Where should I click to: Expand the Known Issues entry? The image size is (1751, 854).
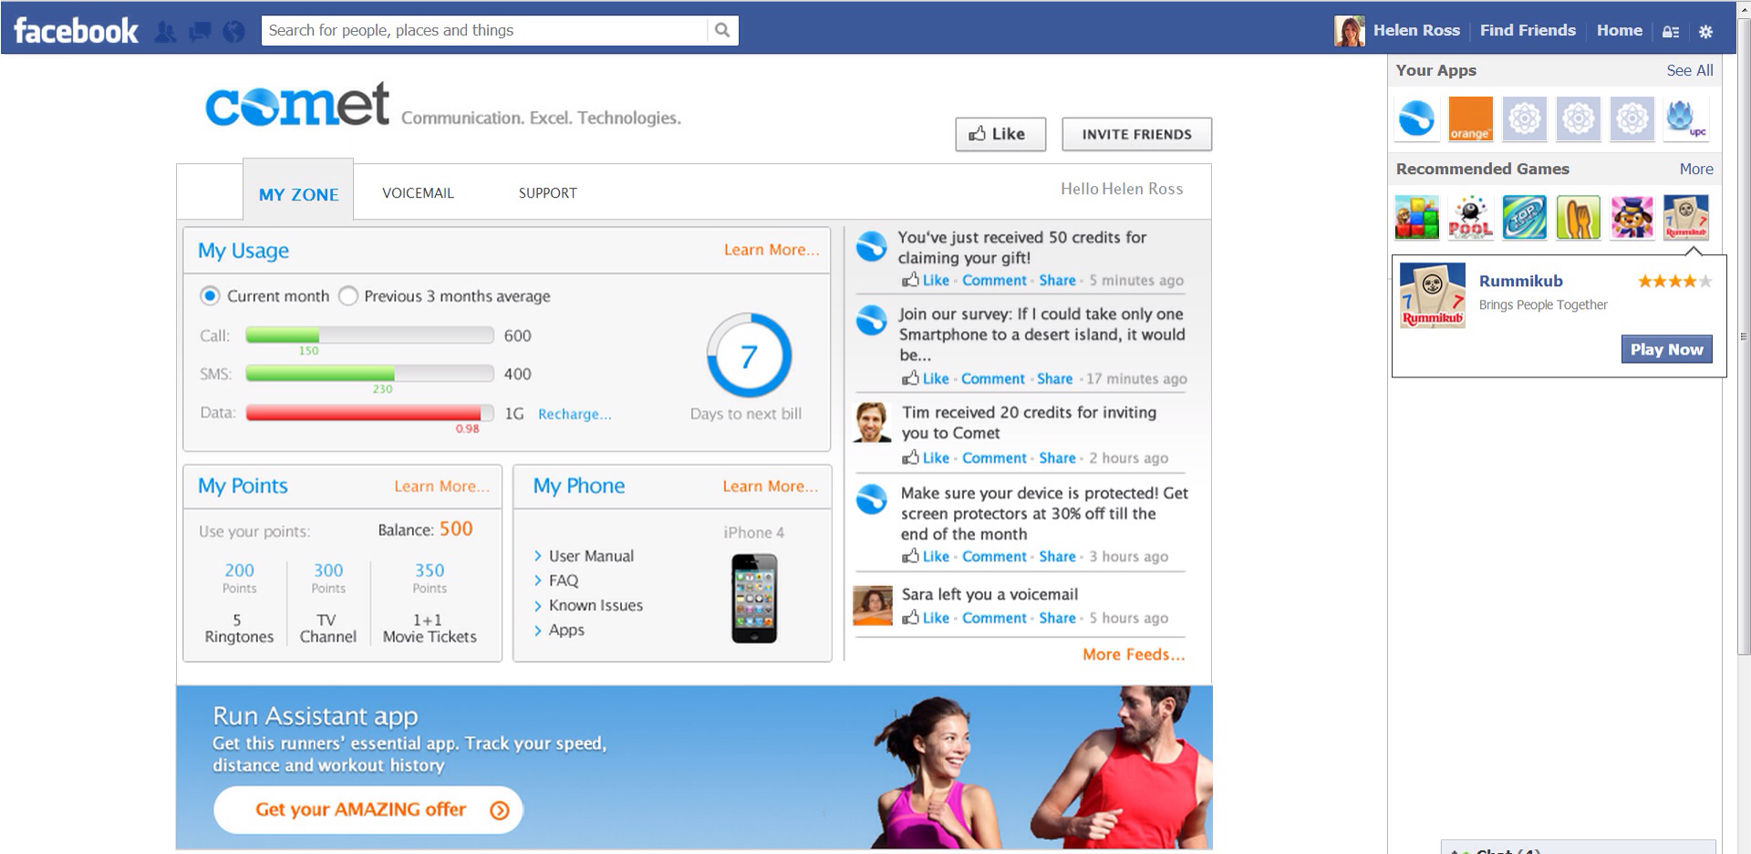pyautogui.click(x=596, y=605)
